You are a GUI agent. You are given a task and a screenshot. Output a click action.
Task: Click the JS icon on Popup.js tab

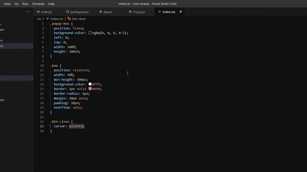(x=130, y=11)
